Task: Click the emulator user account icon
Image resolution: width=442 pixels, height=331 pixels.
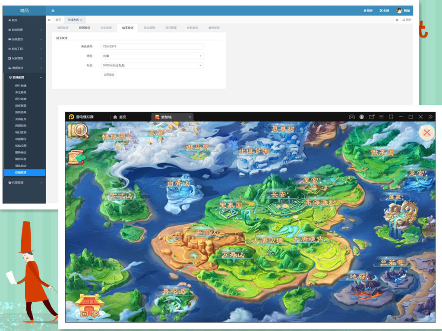Action: (x=362, y=117)
